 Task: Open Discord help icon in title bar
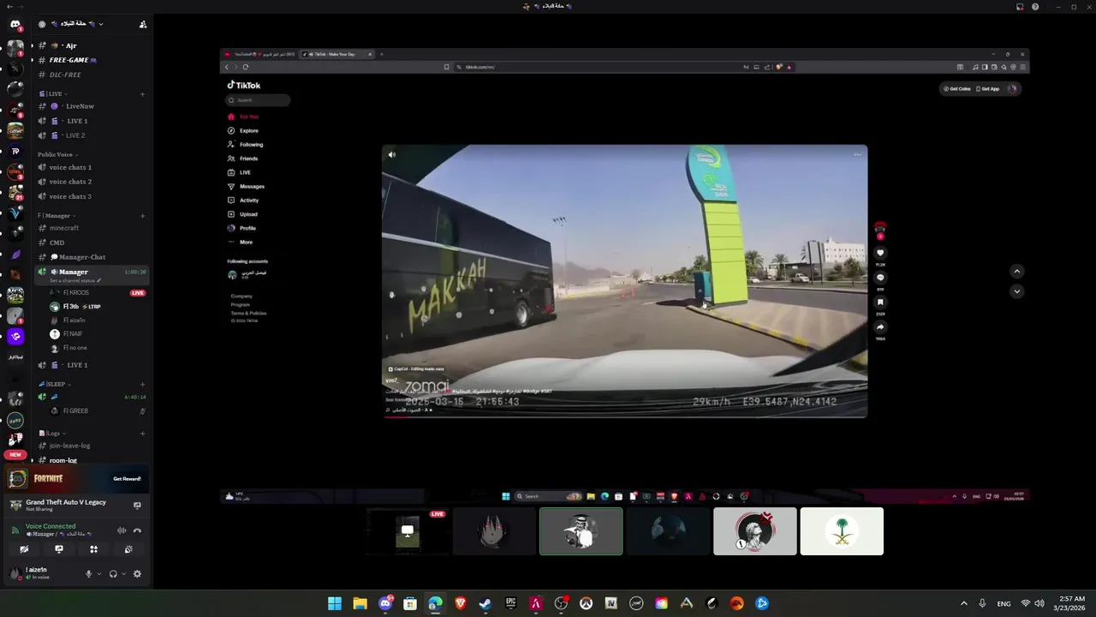(1035, 6)
